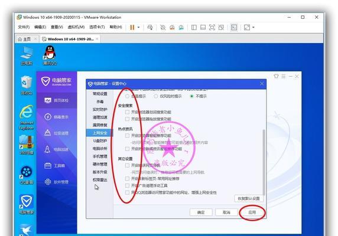The image size is (338, 236).
Task: Open the 工具箱 toolbox icon in sidebar
Action: [48, 165]
